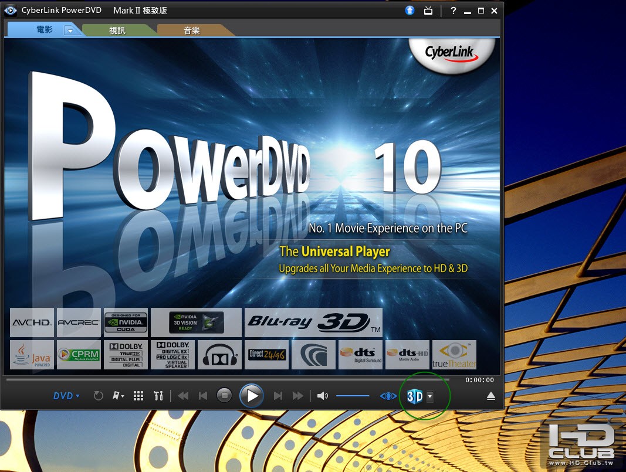
Task: Click the Direct 24/96 logo
Action: [267, 354]
